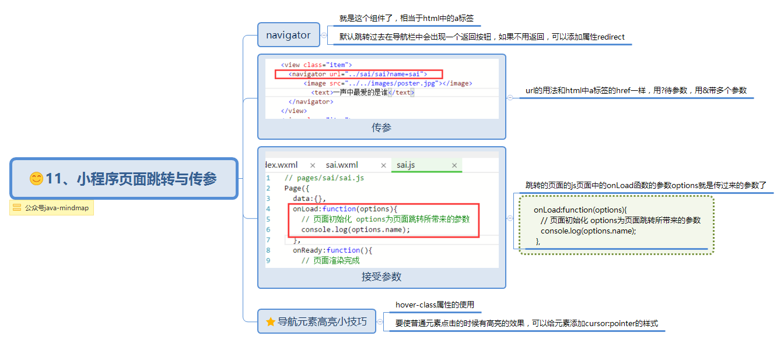This screenshot has width=784, height=343.
Task: Switch to the sai.wxml editor tab
Action: click(342, 165)
